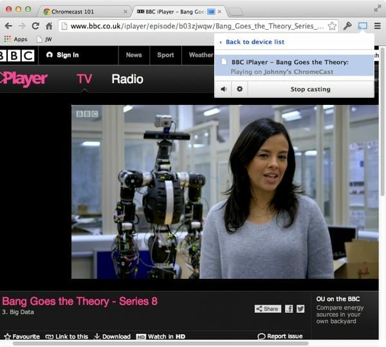386x347 pixels.
Task: Click the BBC Sign in link
Action: click(x=62, y=55)
